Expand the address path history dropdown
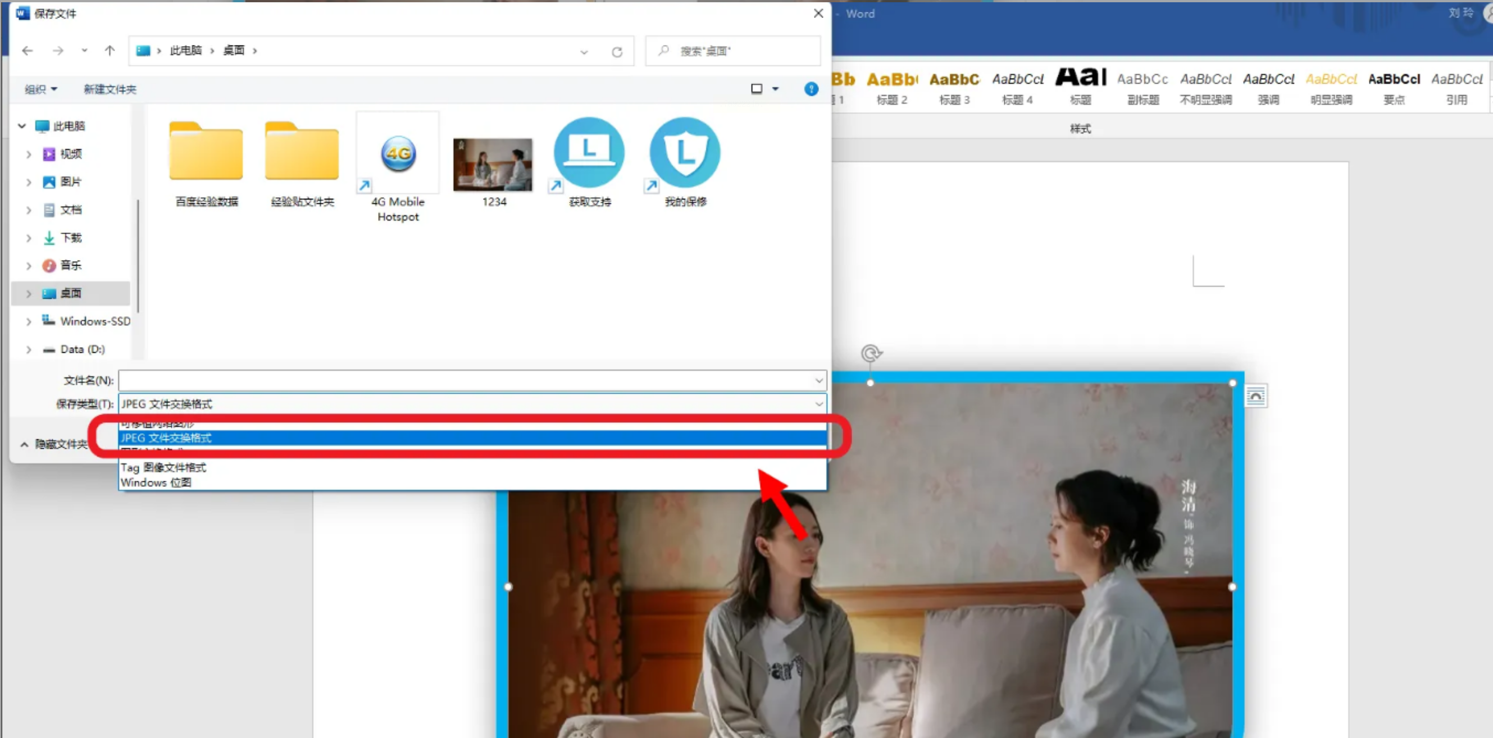 click(584, 52)
